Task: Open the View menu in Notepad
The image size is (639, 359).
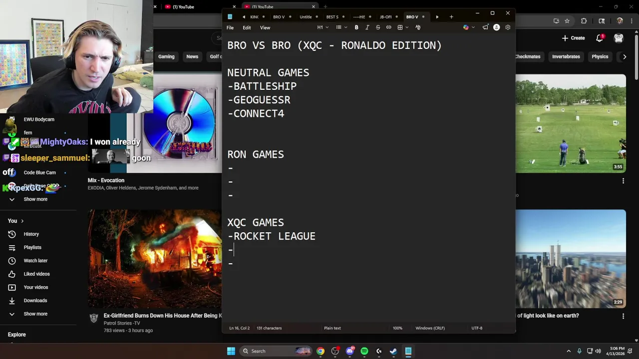Action: pyautogui.click(x=265, y=28)
